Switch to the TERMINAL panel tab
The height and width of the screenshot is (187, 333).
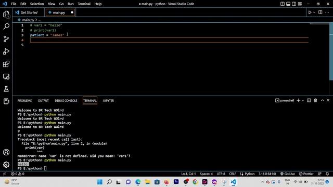click(90, 100)
